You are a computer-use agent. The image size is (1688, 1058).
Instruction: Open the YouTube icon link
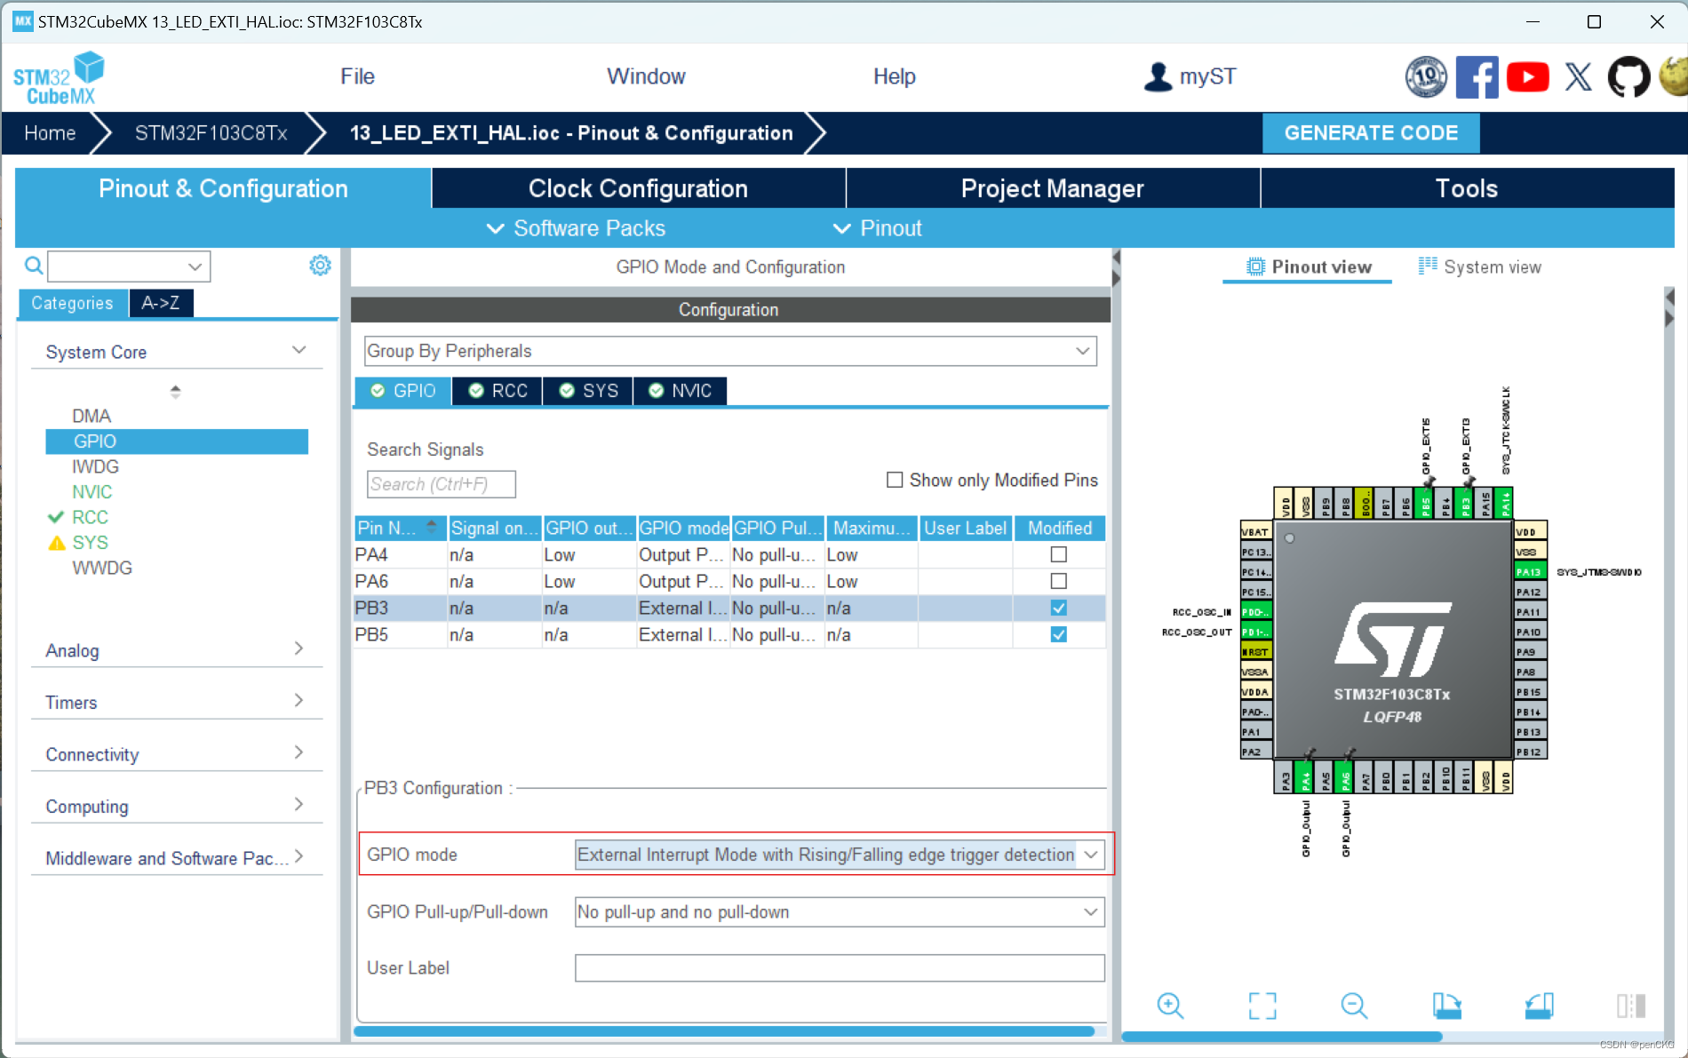click(1527, 77)
